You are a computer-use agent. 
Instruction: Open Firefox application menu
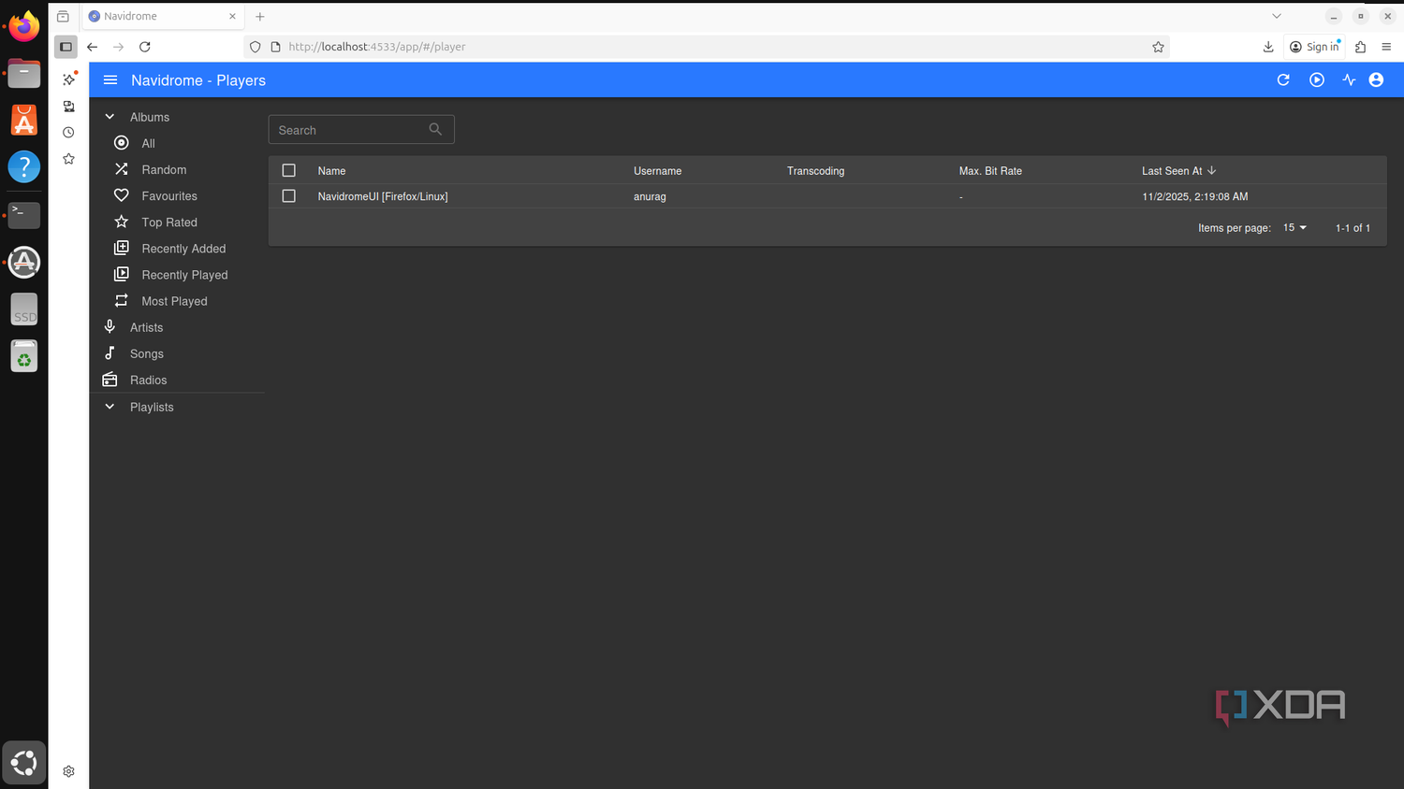pyautogui.click(x=1386, y=47)
